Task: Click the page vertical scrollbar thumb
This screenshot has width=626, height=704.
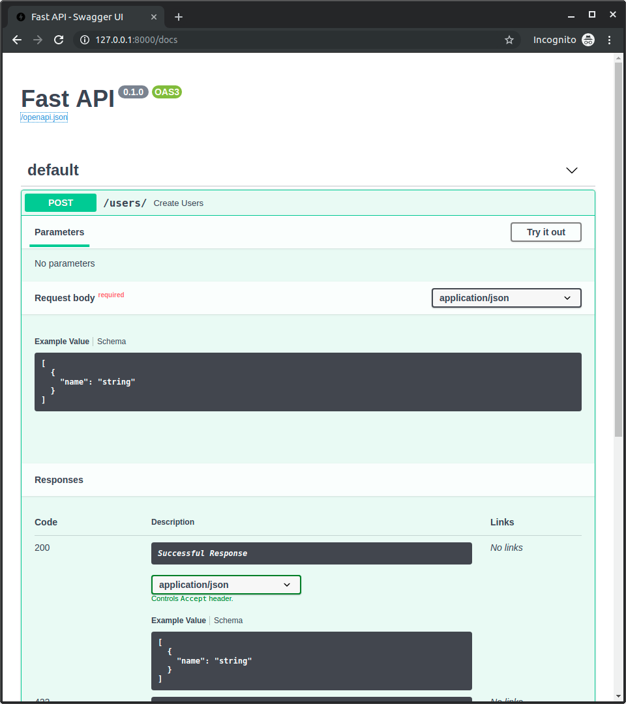Action: 618,250
